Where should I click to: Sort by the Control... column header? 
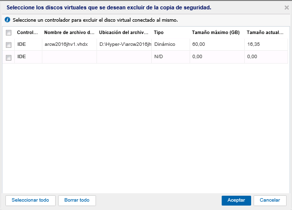[28, 33]
